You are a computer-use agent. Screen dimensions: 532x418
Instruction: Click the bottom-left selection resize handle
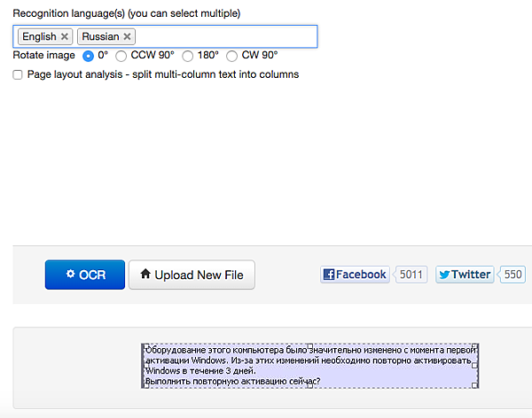tap(145, 385)
